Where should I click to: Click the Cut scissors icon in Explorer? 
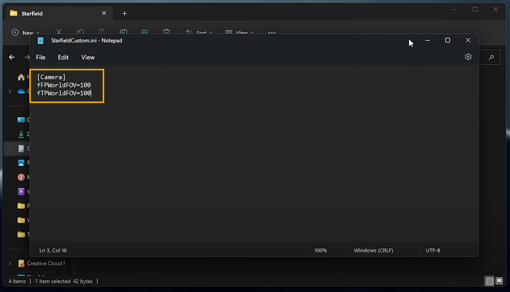[x=59, y=33]
